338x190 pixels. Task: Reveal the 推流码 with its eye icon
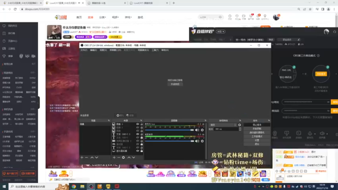(328, 111)
